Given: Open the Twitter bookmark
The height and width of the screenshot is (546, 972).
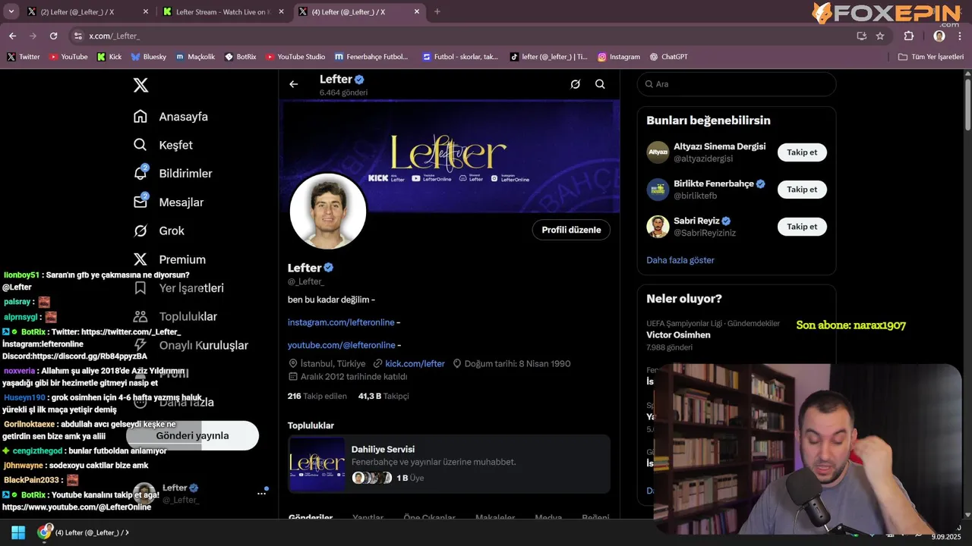Looking at the screenshot, I should point(24,57).
